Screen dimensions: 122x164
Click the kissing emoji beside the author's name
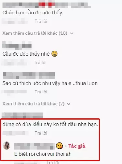(59, 146)
